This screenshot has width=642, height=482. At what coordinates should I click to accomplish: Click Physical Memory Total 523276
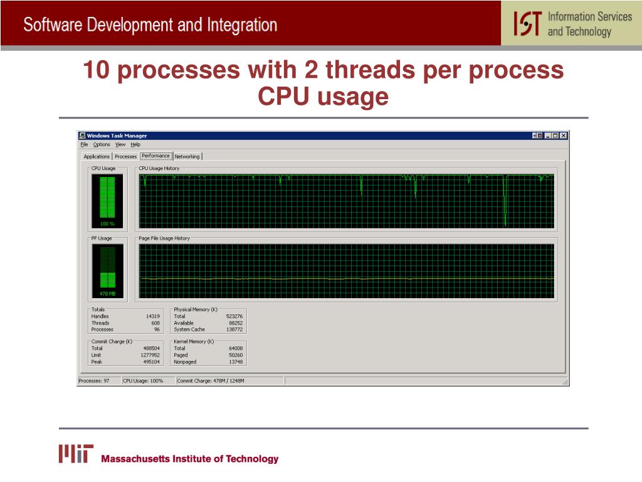(x=234, y=316)
